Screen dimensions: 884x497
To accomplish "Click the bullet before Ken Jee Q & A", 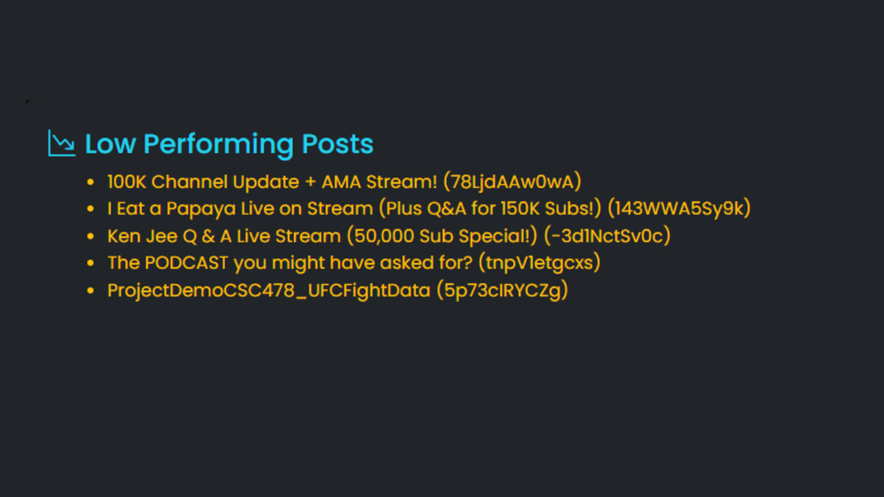I will pos(91,236).
